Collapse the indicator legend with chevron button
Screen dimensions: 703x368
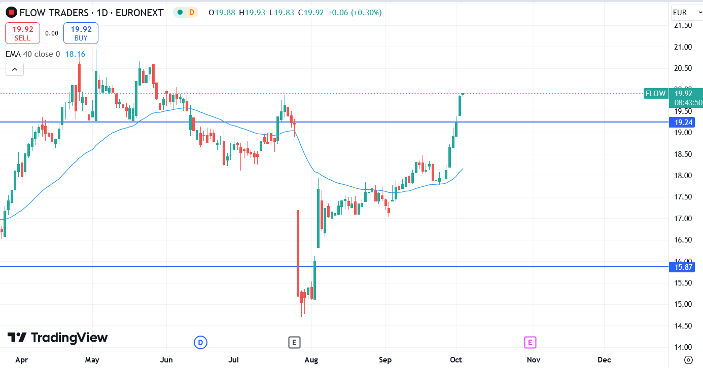tap(15, 69)
